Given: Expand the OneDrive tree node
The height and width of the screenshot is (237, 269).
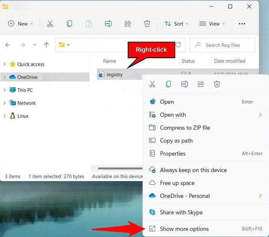Looking at the screenshot, I should tap(5, 77).
